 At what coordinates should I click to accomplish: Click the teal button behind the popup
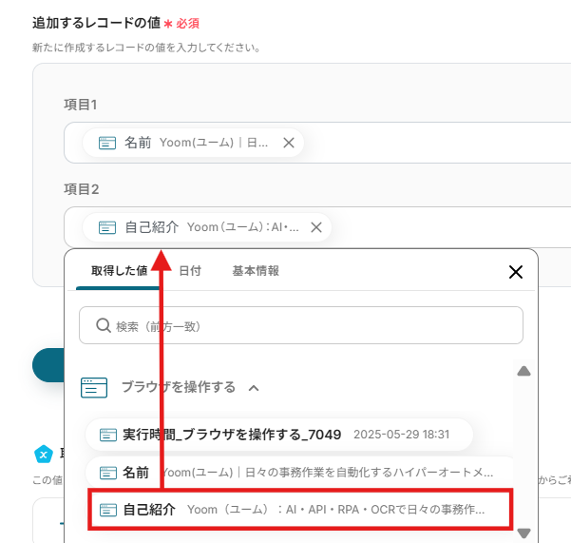pos(48,365)
